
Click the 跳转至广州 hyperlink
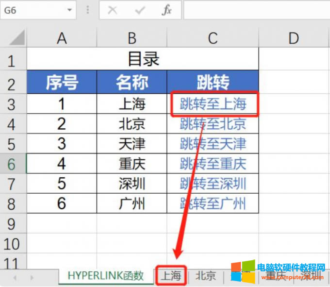tap(213, 203)
